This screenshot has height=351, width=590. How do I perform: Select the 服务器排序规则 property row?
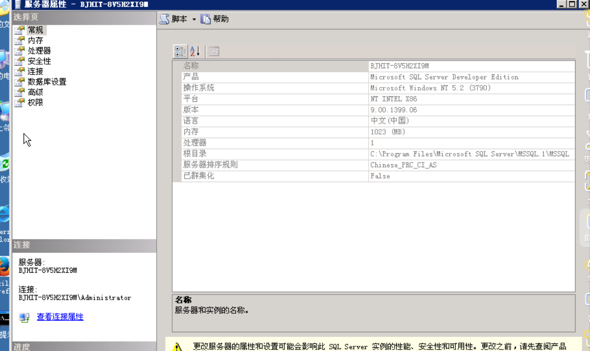374,165
